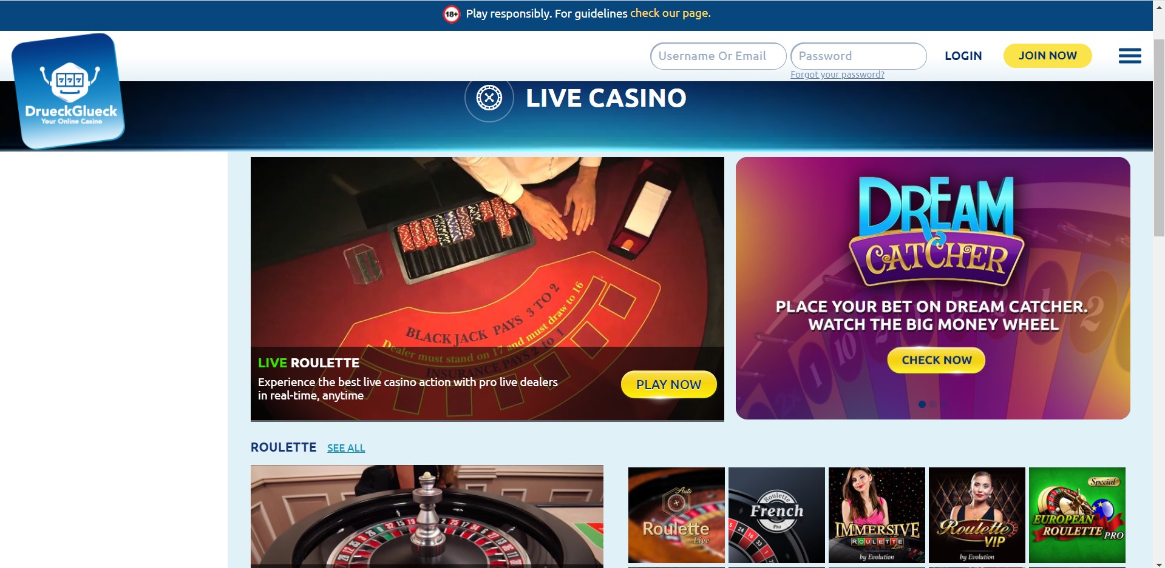Open Auto Roulette Live game tile
1165x568 pixels.
(676, 515)
